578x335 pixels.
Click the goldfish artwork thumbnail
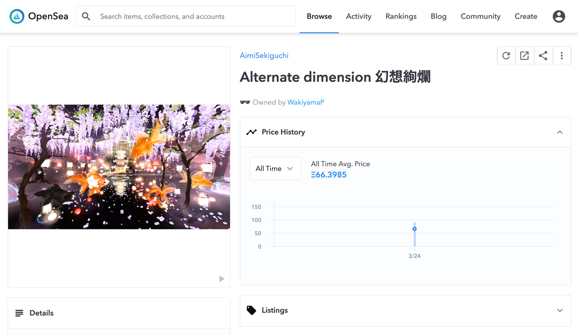119,167
